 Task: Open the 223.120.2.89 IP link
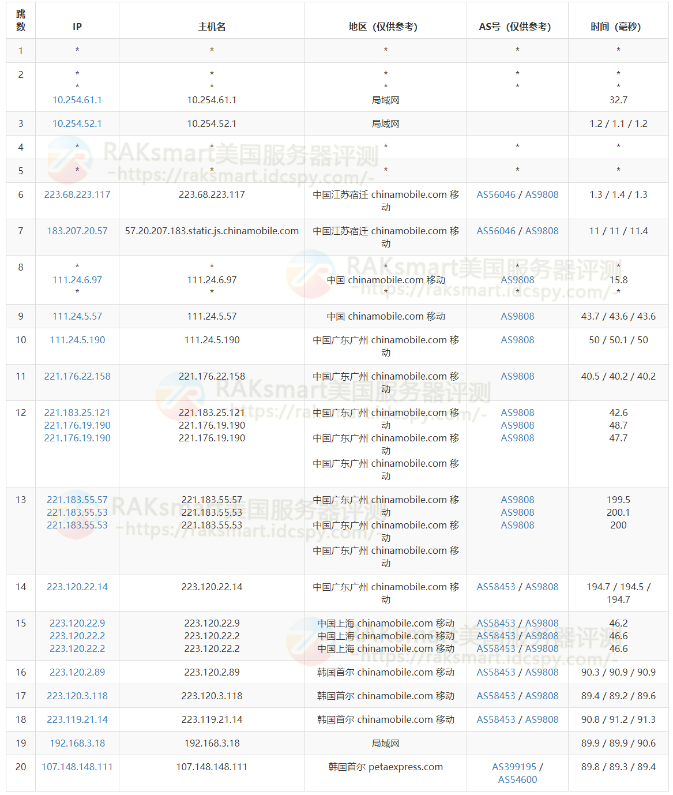point(77,672)
